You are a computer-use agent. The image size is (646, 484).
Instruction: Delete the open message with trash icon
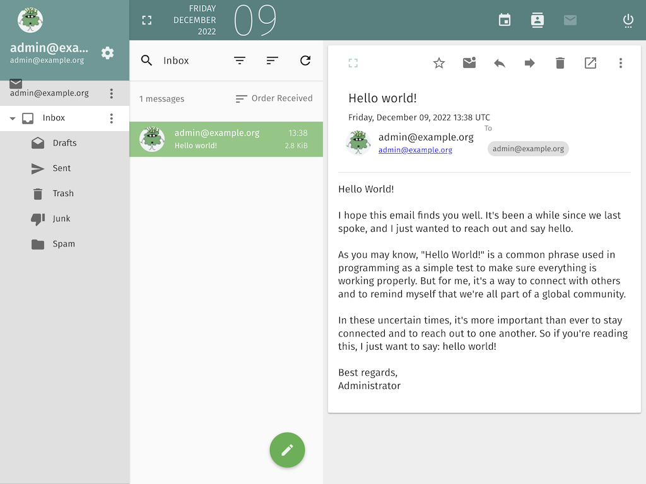click(560, 63)
